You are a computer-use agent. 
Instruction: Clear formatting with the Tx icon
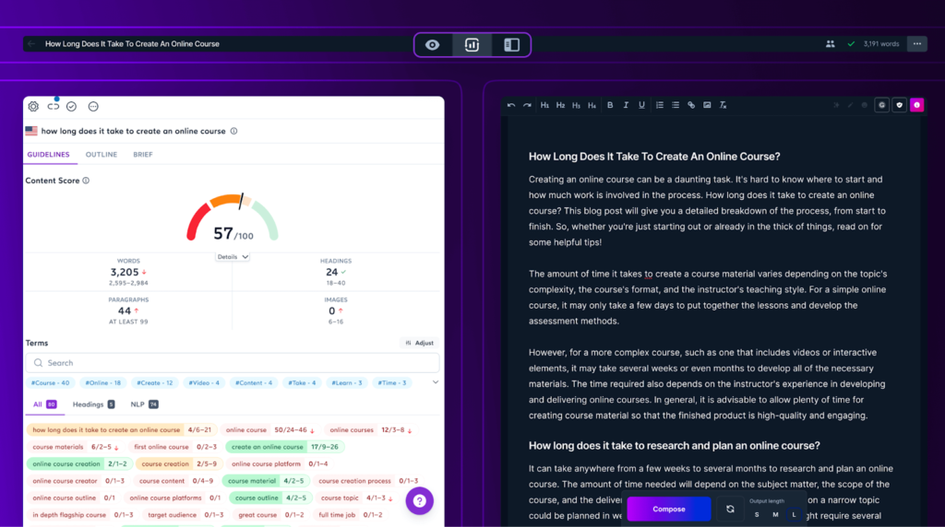point(724,105)
